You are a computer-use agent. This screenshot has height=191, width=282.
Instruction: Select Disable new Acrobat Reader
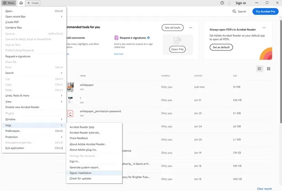pos(34,107)
